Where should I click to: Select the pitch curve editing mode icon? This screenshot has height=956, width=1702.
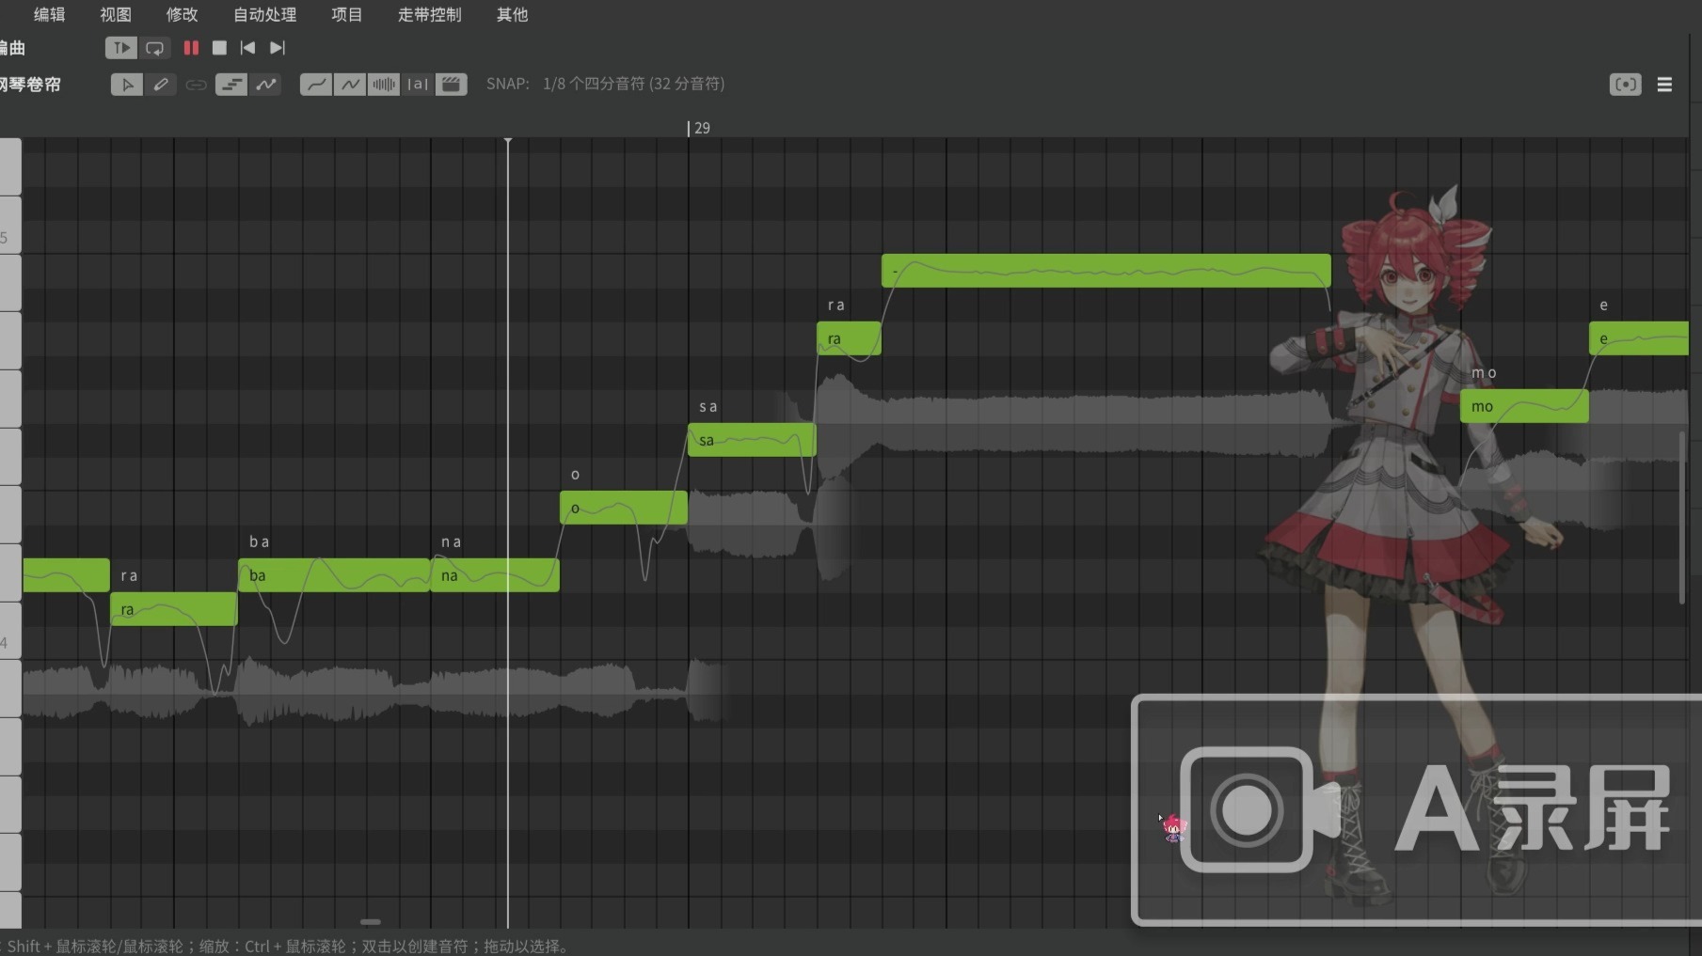coord(266,85)
